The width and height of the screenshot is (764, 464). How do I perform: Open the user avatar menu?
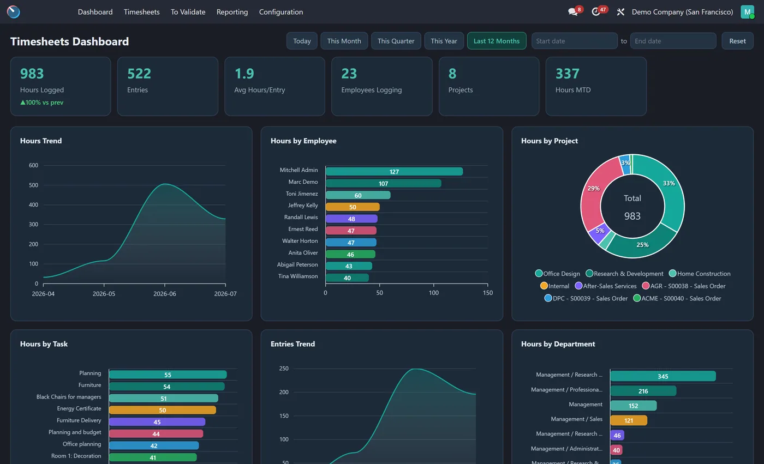tap(747, 12)
